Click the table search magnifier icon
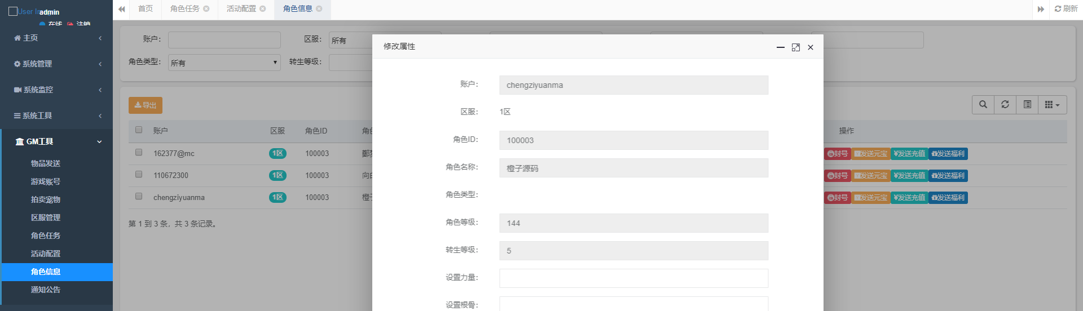The image size is (1083, 311). (x=983, y=105)
